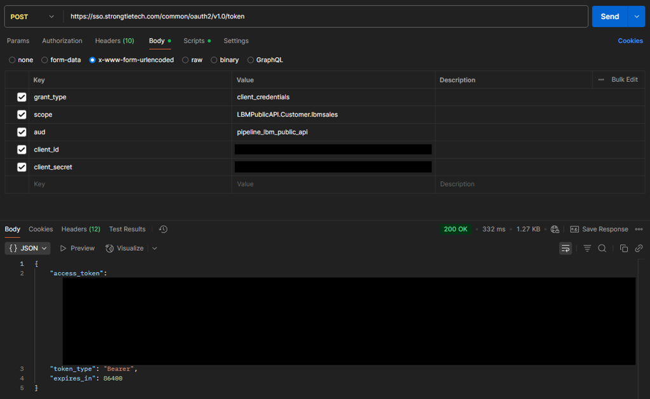Uncheck the grant_type parameter checkbox
Image resolution: width=650 pixels, height=399 pixels.
click(x=22, y=97)
